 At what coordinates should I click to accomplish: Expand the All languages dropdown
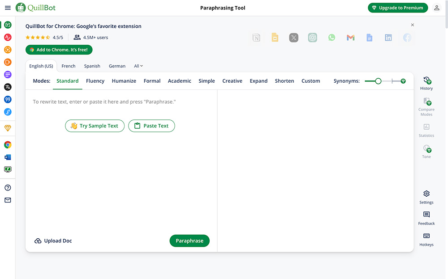pos(138,66)
